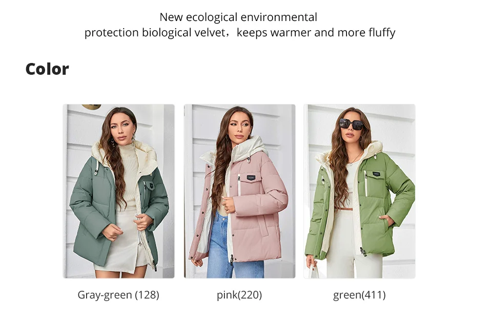Click the hood drawstring on gray-green coat
Viewport: 492px width, 320px height.
tap(96, 167)
